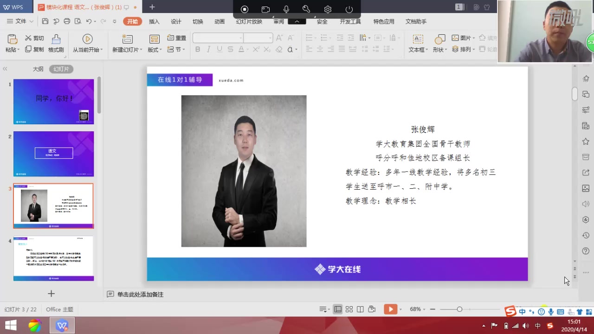
Task: Select the Format Painter (格式刷) tool
Action: [x=56, y=44]
